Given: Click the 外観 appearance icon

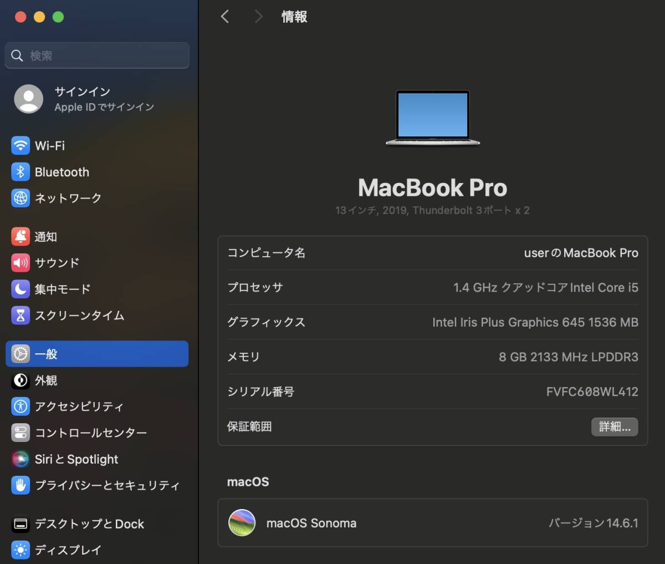Looking at the screenshot, I should 21,380.
